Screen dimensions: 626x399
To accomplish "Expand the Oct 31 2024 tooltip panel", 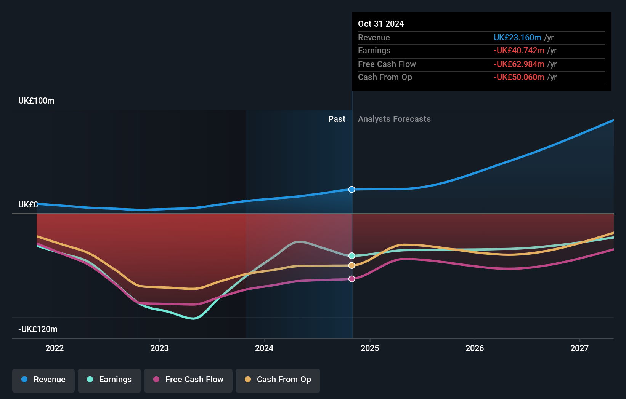I will (x=381, y=24).
